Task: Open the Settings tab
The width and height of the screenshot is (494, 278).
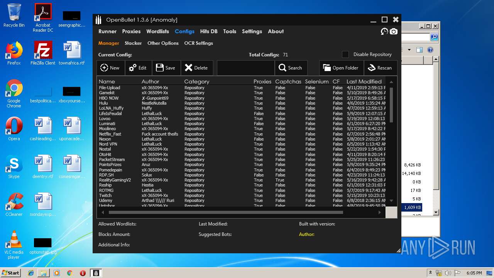Action: [252, 31]
